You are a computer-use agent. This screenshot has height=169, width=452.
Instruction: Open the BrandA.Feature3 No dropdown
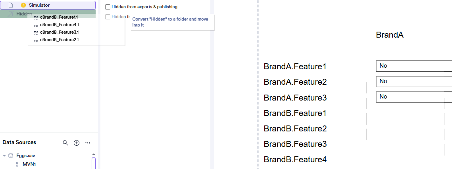414,97
